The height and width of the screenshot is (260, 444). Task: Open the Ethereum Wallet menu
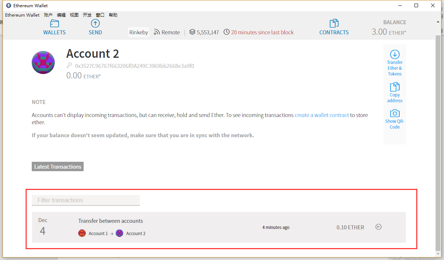pos(22,15)
